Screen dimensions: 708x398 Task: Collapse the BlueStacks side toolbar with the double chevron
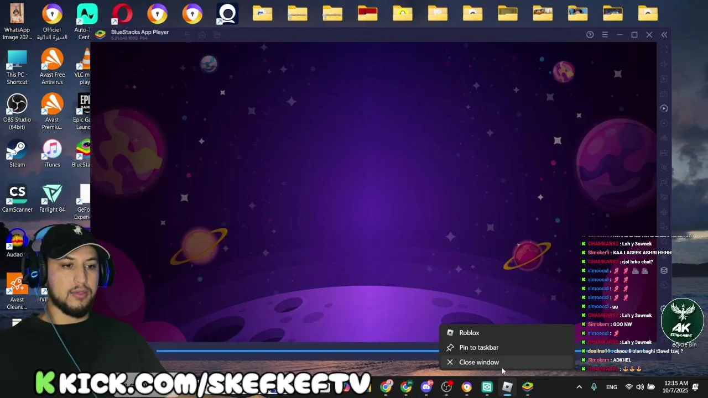664,35
